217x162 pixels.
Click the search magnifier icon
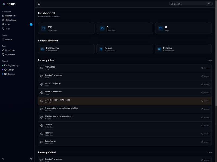pyautogui.click(x=172, y=4)
